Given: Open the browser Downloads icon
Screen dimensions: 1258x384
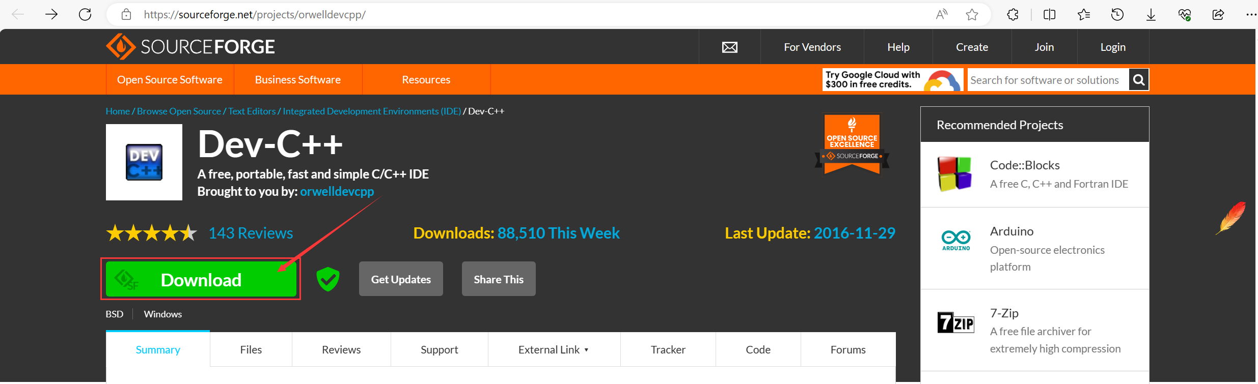Looking at the screenshot, I should [x=1151, y=15].
